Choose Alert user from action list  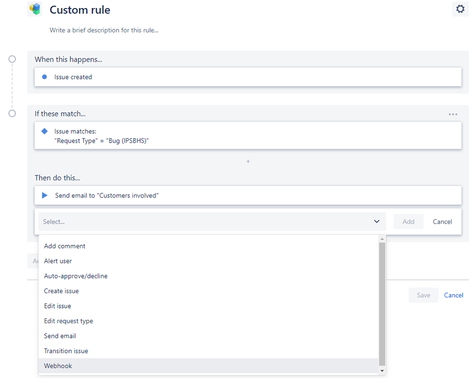pos(208,261)
